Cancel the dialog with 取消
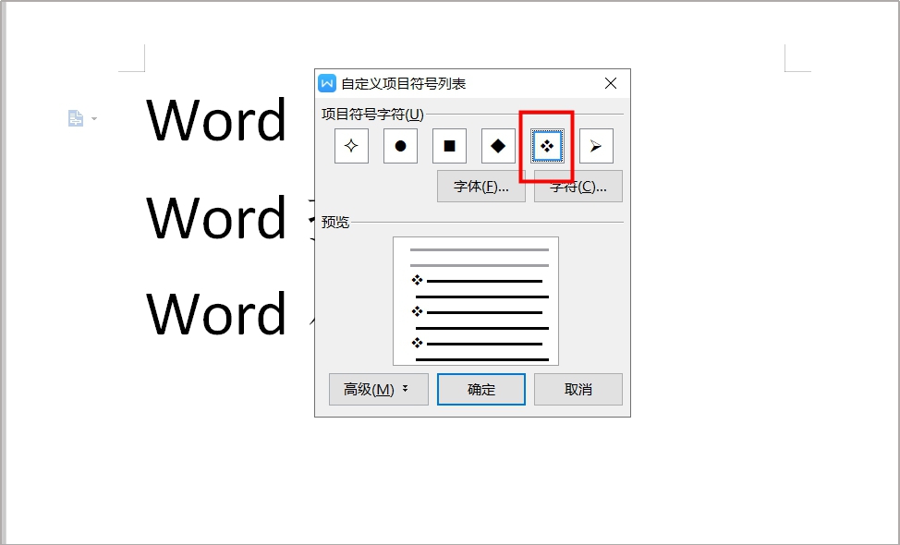The width and height of the screenshot is (900, 545). [x=578, y=390]
